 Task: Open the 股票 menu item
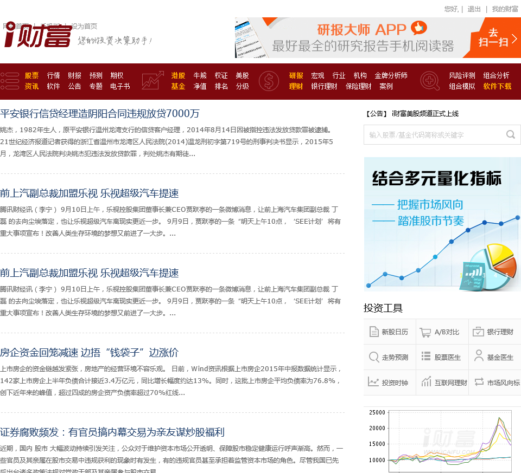click(x=31, y=76)
